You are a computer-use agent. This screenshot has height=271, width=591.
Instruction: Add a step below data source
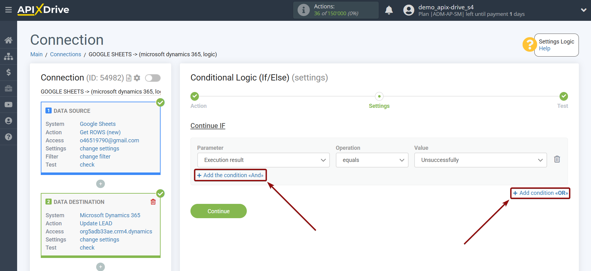[101, 184]
